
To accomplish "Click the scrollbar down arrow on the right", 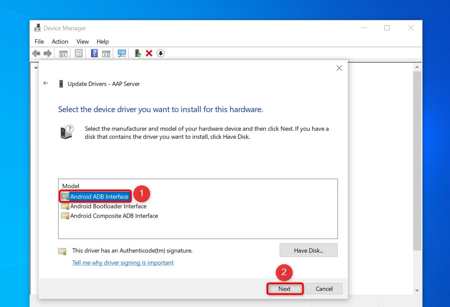I will click(417, 290).
